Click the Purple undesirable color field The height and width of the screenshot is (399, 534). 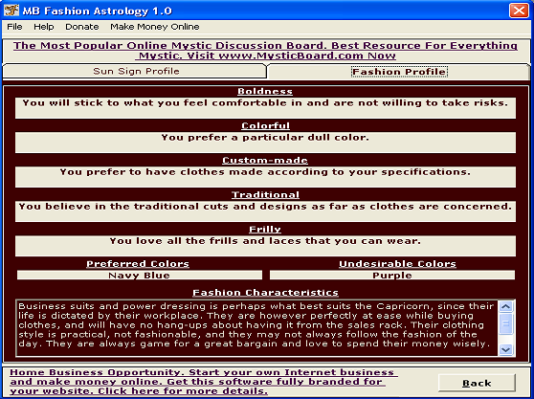click(x=392, y=275)
